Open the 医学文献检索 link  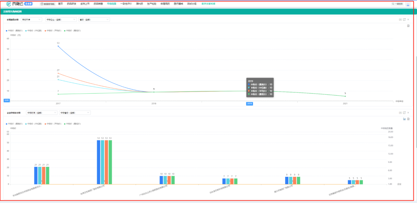[x=208, y=4]
